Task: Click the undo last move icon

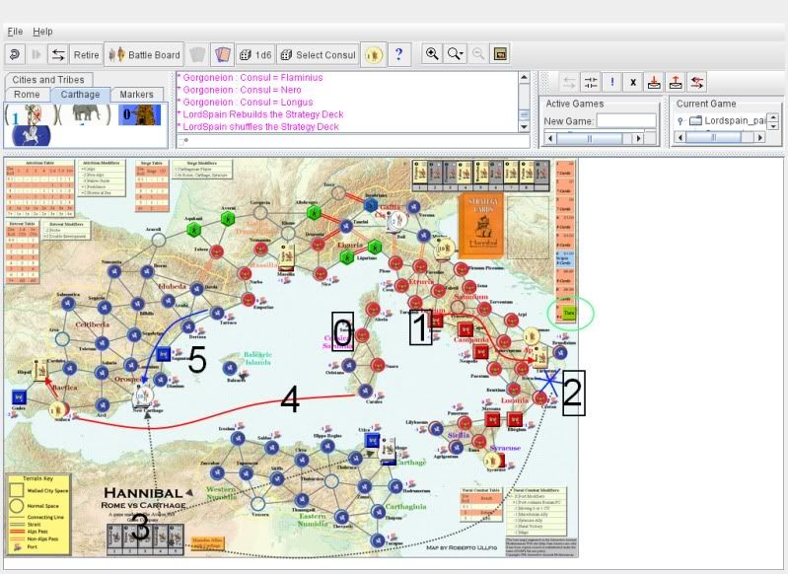Action: [15, 54]
